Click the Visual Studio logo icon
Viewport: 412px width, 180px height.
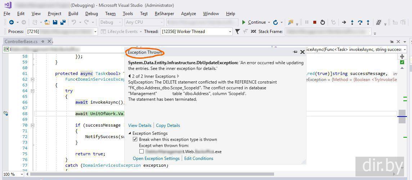tap(8, 5)
